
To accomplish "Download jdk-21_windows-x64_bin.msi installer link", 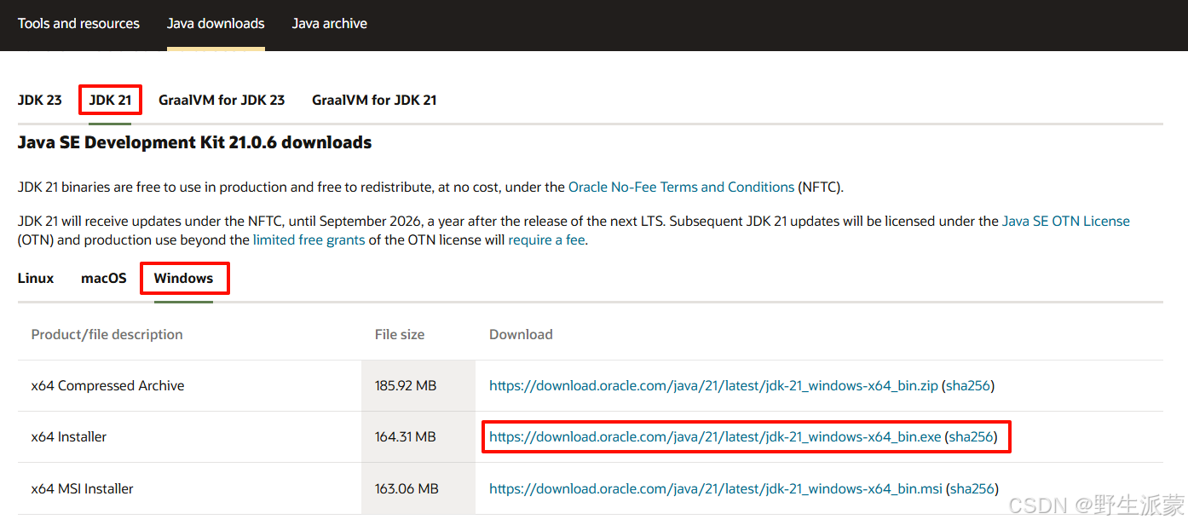I will coord(716,488).
